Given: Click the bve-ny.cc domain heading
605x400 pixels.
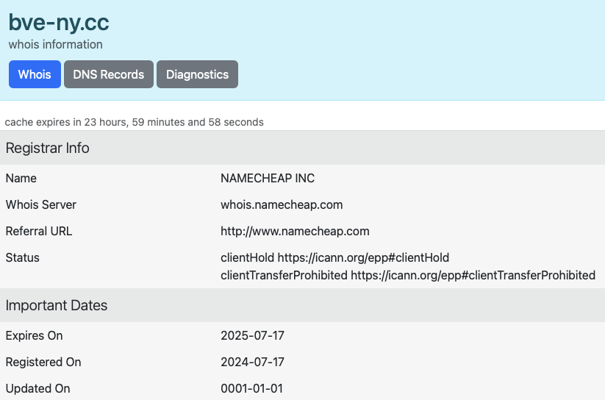Looking at the screenshot, I should click(x=59, y=22).
